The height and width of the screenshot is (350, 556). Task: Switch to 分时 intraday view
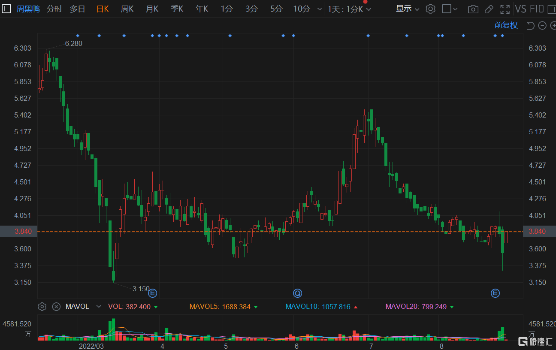click(x=54, y=9)
